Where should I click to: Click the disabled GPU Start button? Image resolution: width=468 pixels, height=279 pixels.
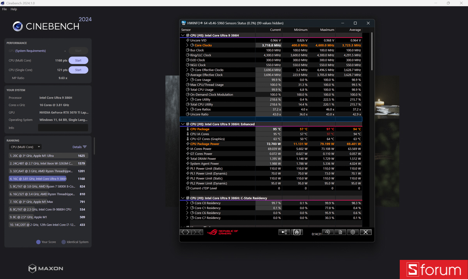coord(78,51)
